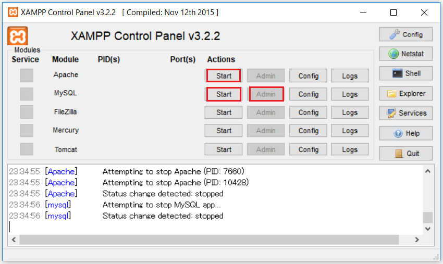View Logs for MySQL
The height and width of the screenshot is (264, 443).
[350, 94]
